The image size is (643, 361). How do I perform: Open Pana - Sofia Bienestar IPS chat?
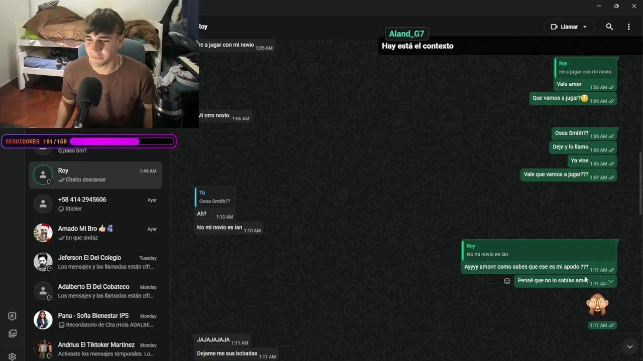95,320
